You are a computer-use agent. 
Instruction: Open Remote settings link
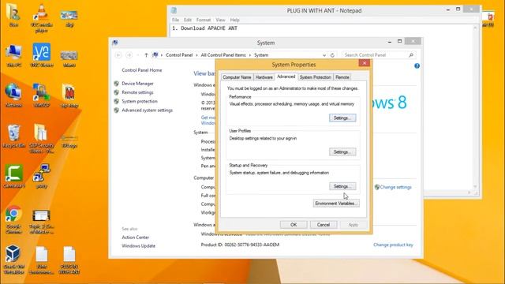point(137,92)
